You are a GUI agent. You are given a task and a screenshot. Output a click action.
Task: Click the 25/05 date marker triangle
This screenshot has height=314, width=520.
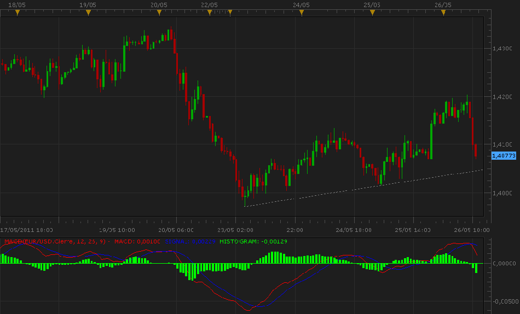coord(372,13)
